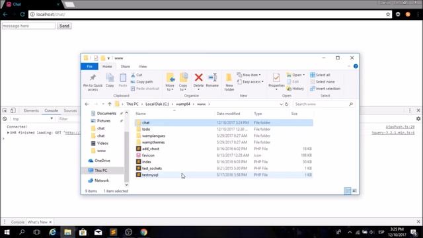Click Local Disk (C:) in address path
Viewport: 423px width, 238px height.
tap(157, 104)
